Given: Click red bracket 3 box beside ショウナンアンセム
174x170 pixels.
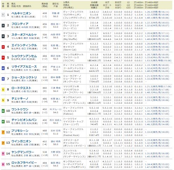Looking at the screenshot, I should [3, 57].
